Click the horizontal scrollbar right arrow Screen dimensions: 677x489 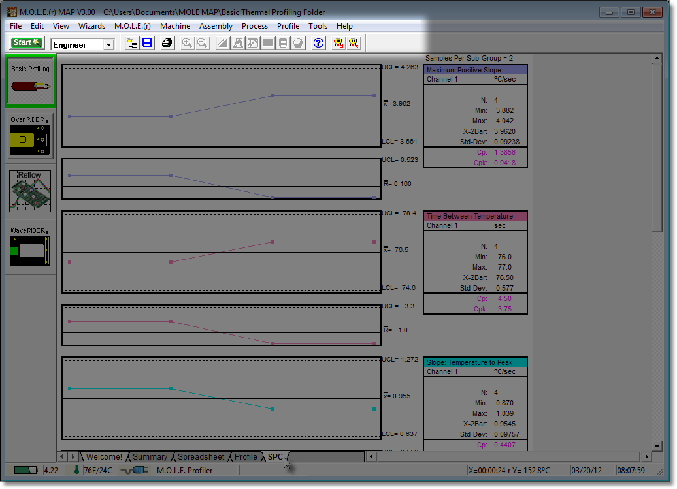pos(646,456)
